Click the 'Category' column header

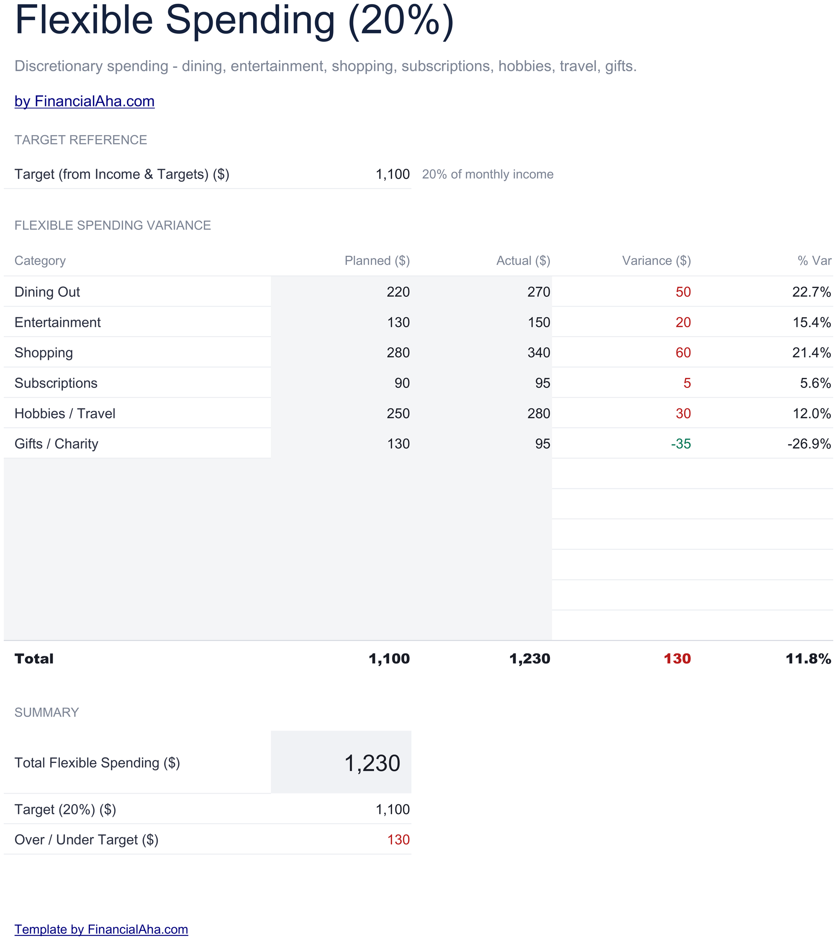(x=40, y=261)
